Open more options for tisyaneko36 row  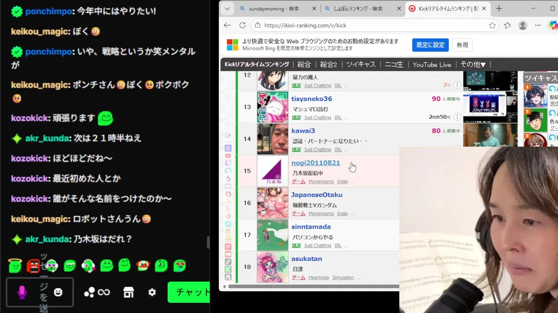457,117
